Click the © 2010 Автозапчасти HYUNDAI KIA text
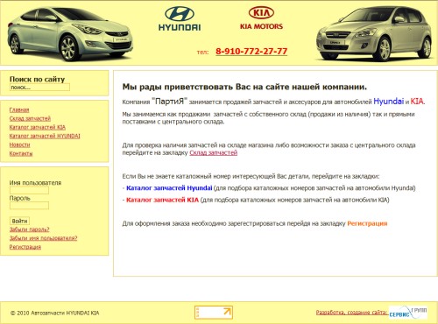 [x=55, y=313]
